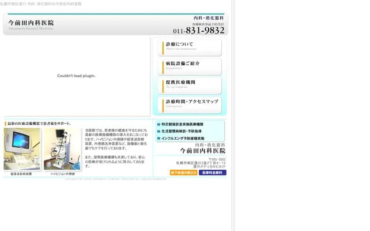Click the hi-vision endoscope photo

(x=62, y=149)
